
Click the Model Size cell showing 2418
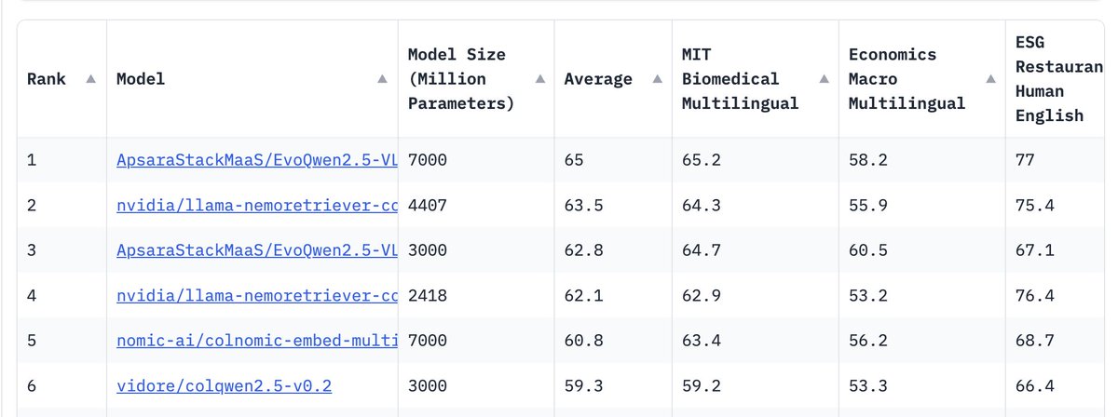[x=428, y=294]
